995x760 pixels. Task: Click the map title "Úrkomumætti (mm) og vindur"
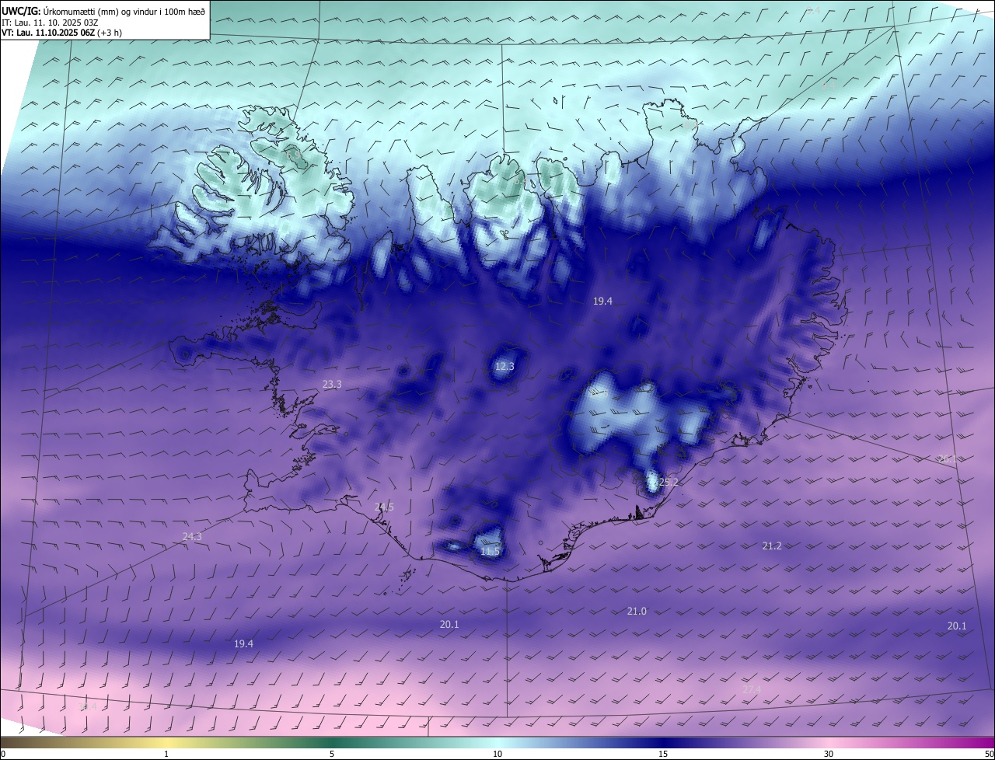[x=100, y=12]
